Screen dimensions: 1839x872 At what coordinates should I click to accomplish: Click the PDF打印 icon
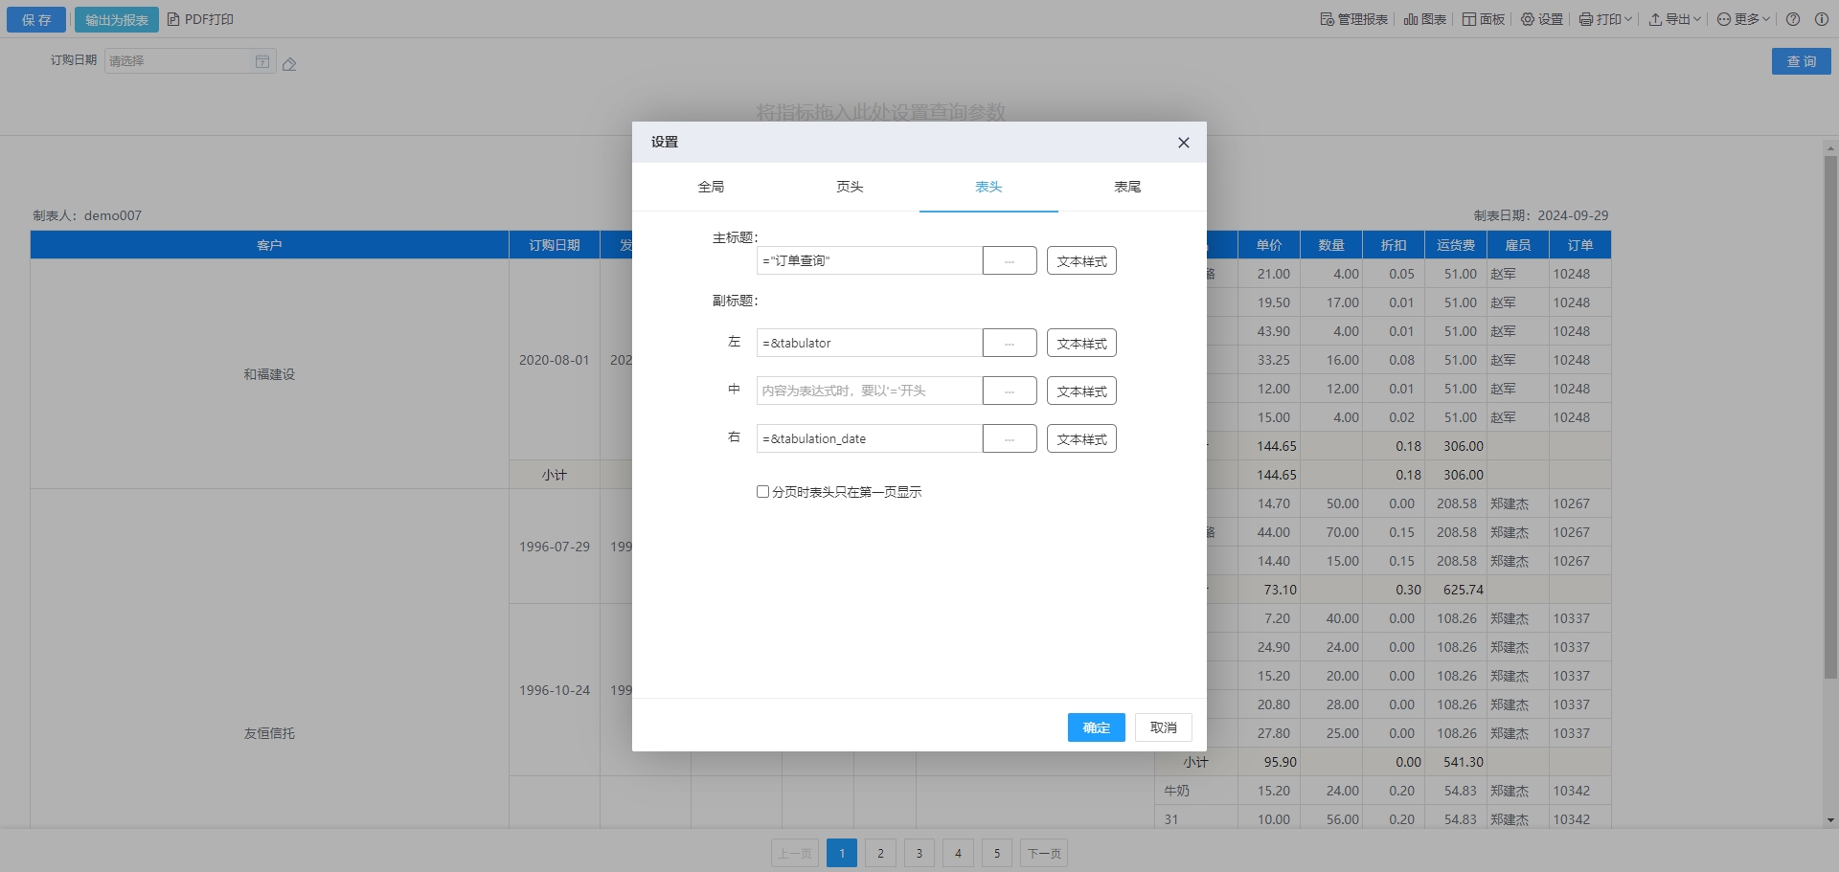coord(173,19)
